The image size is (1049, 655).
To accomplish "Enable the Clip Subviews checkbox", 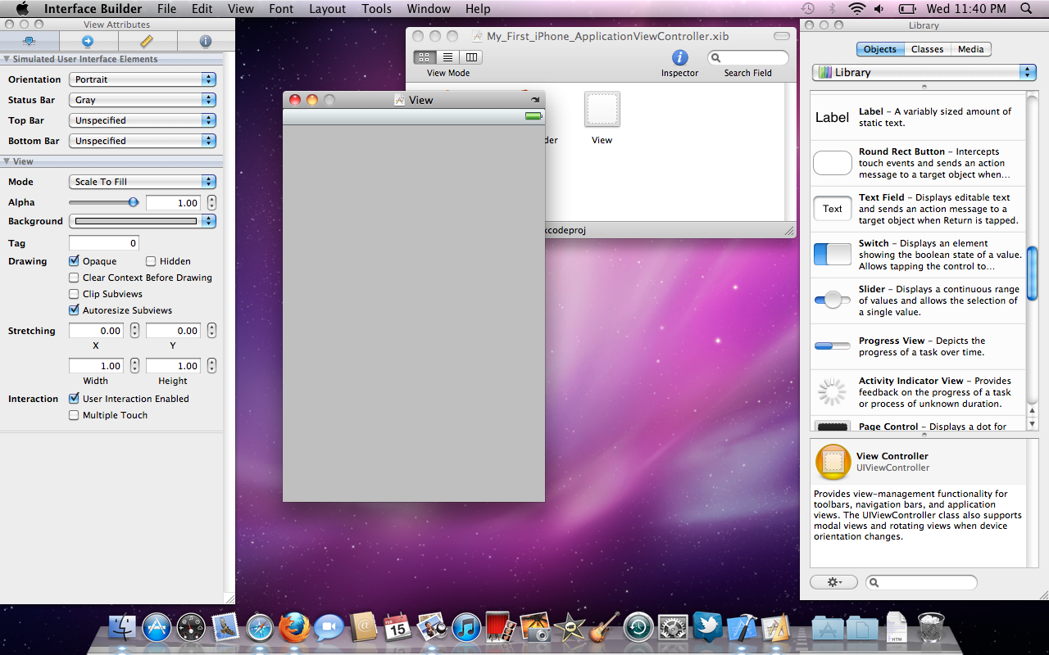I will pos(75,294).
